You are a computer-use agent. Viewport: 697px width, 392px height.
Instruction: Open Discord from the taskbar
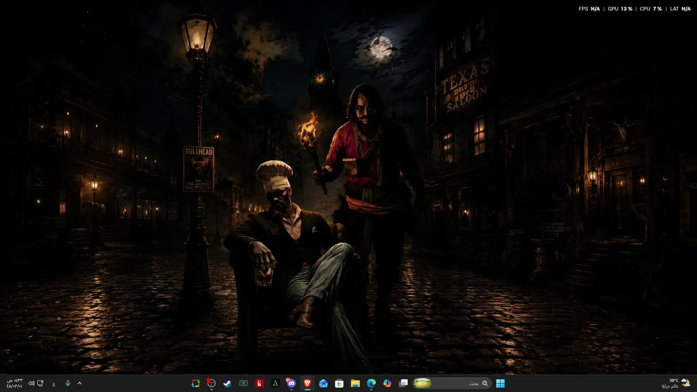point(291,383)
